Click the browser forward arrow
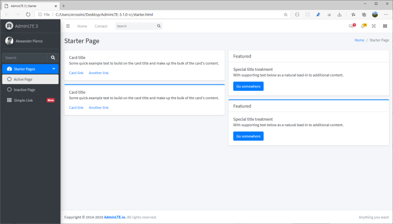393x224 pixels. [18, 15]
